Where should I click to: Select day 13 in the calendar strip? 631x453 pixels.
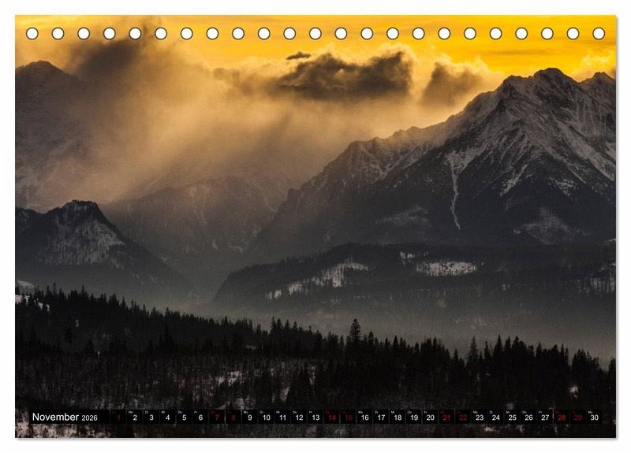[x=315, y=417]
